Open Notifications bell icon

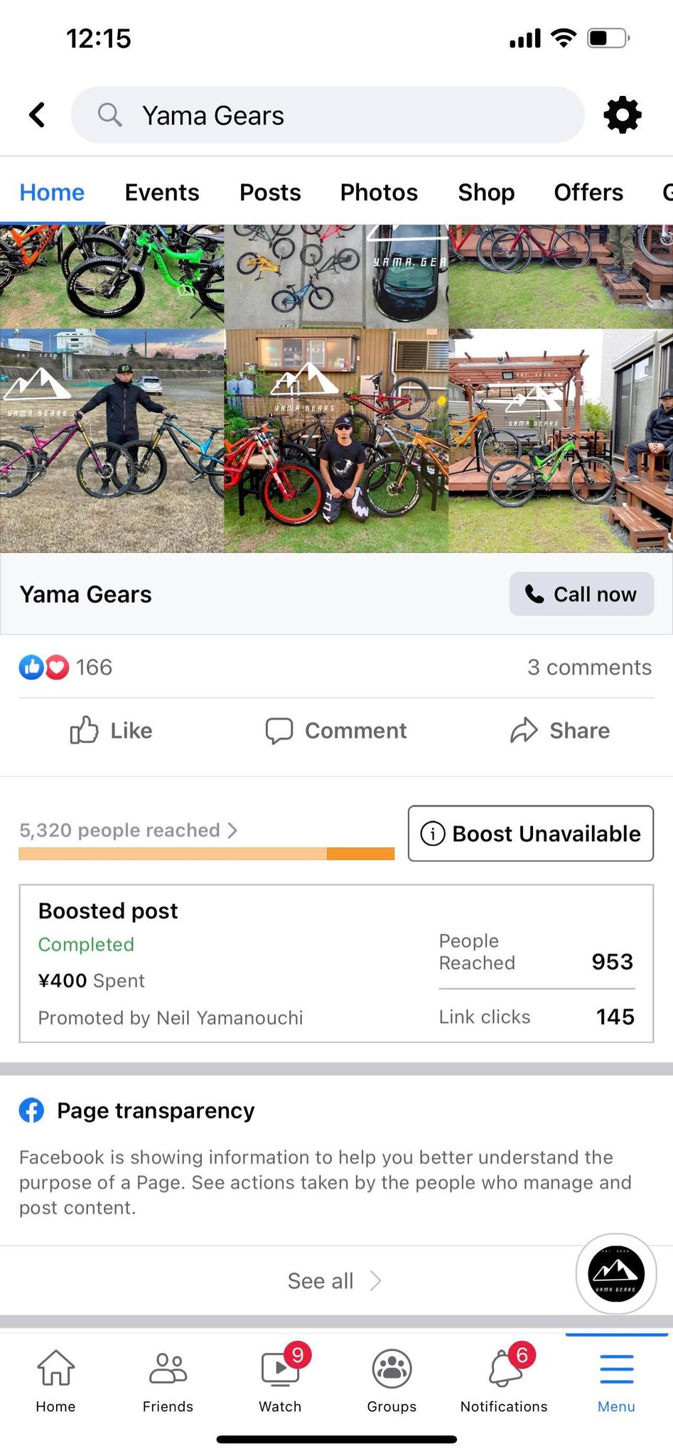[x=504, y=1369]
